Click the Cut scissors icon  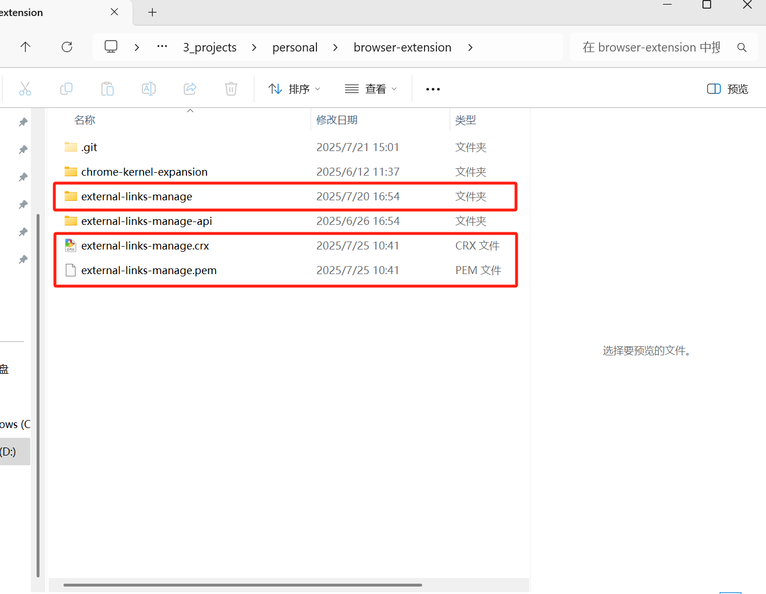(x=25, y=89)
